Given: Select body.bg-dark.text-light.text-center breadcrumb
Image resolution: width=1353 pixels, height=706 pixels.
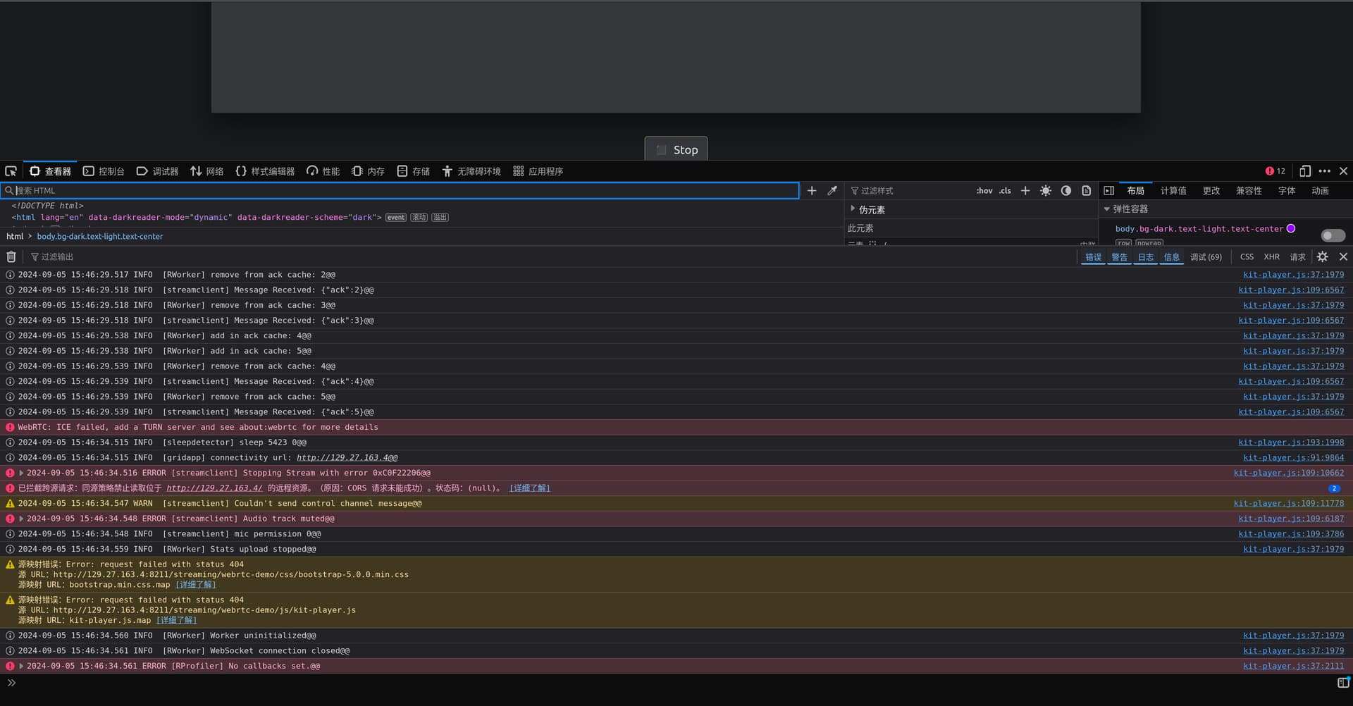Looking at the screenshot, I should click(100, 237).
